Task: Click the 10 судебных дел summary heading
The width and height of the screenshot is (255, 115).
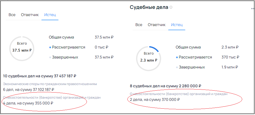Action: 39,76
